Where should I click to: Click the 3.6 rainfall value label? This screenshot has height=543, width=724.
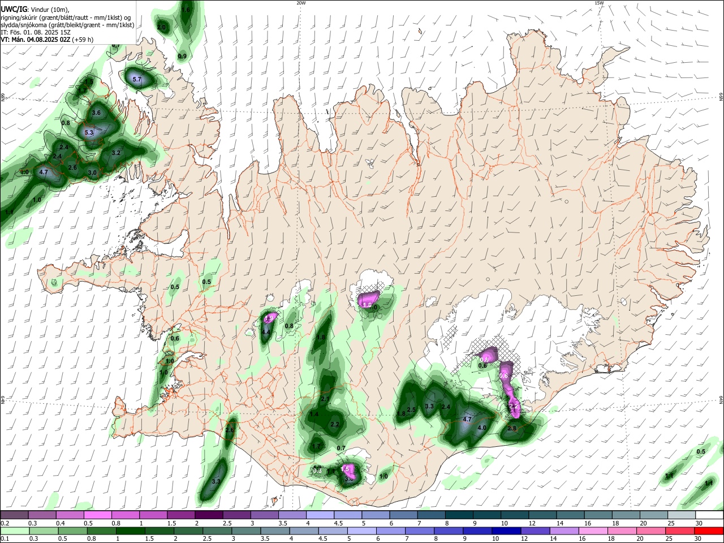96,113
